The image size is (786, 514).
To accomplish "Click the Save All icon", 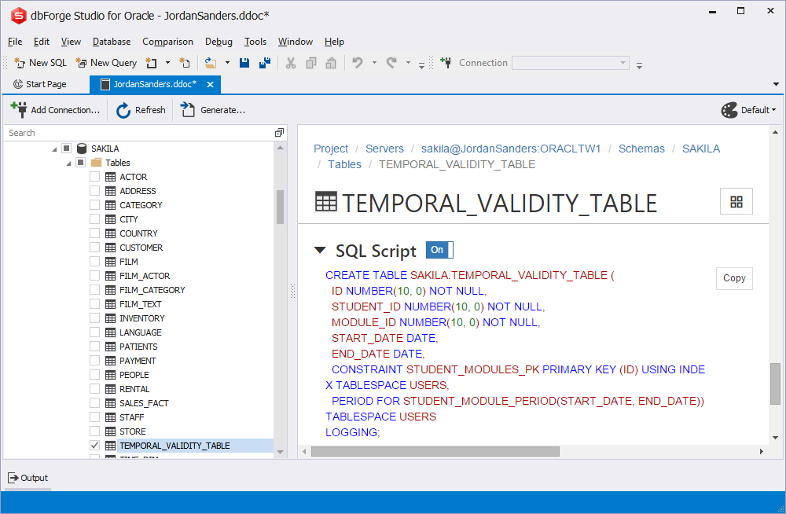I will 265,63.
